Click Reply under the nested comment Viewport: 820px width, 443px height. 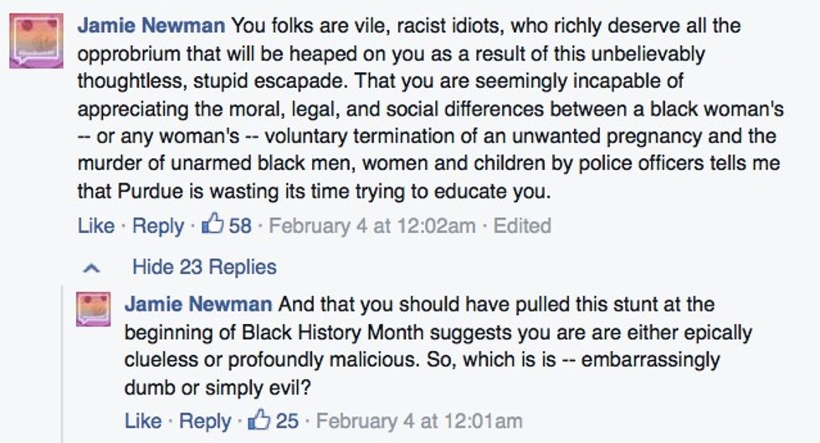205,420
